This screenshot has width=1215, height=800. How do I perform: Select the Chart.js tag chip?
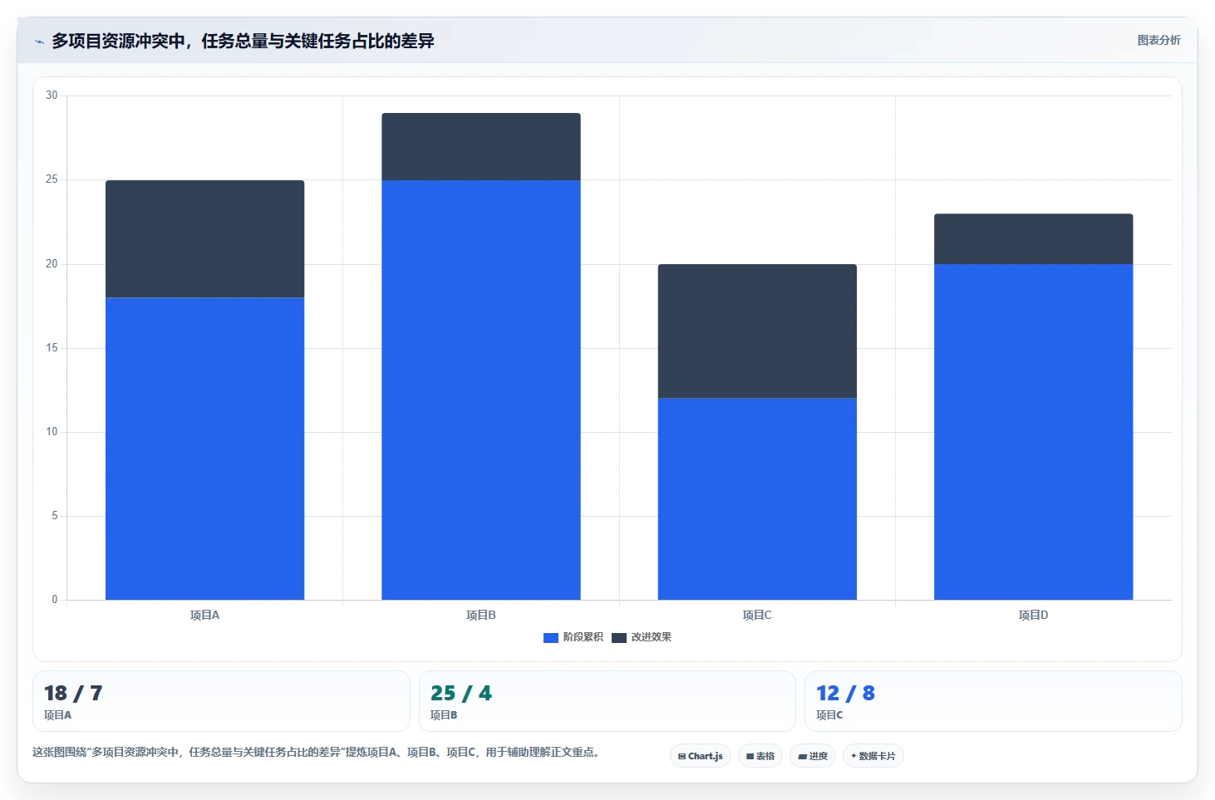coord(701,756)
